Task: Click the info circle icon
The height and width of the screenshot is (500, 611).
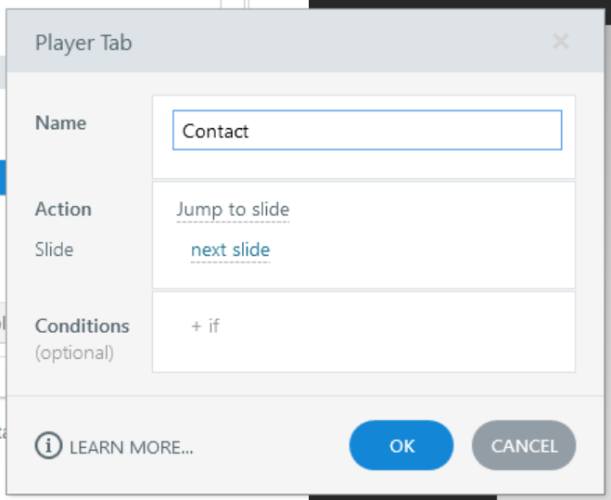Action: [x=48, y=446]
